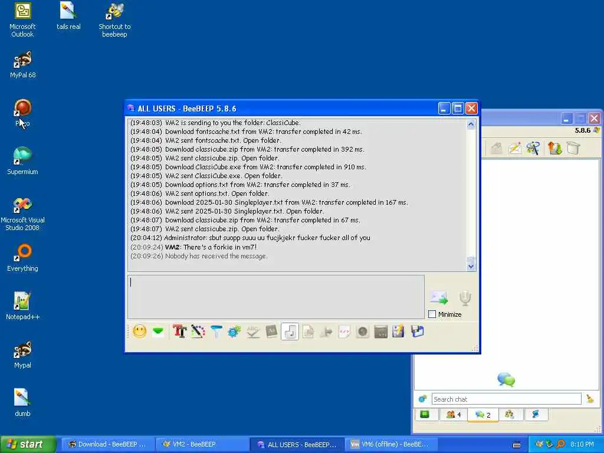Switch to the chats tab showing 2

pyautogui.click(x=483, y=415)
